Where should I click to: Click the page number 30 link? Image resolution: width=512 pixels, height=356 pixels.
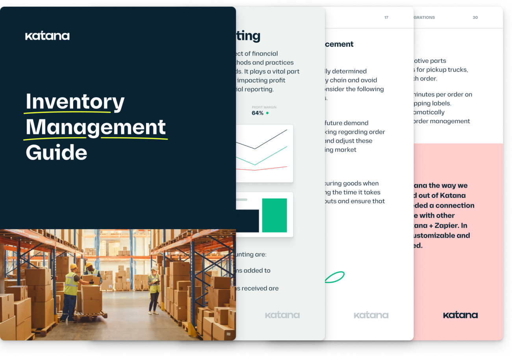[475, 17]
